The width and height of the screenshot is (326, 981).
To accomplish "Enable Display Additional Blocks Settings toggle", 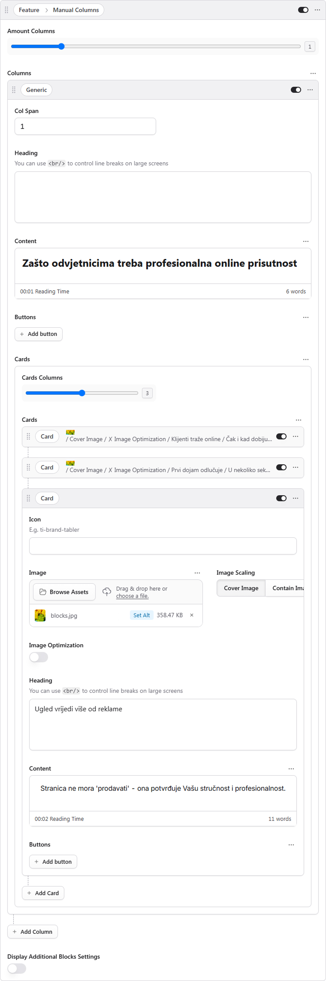I will (x=17, y=969).
